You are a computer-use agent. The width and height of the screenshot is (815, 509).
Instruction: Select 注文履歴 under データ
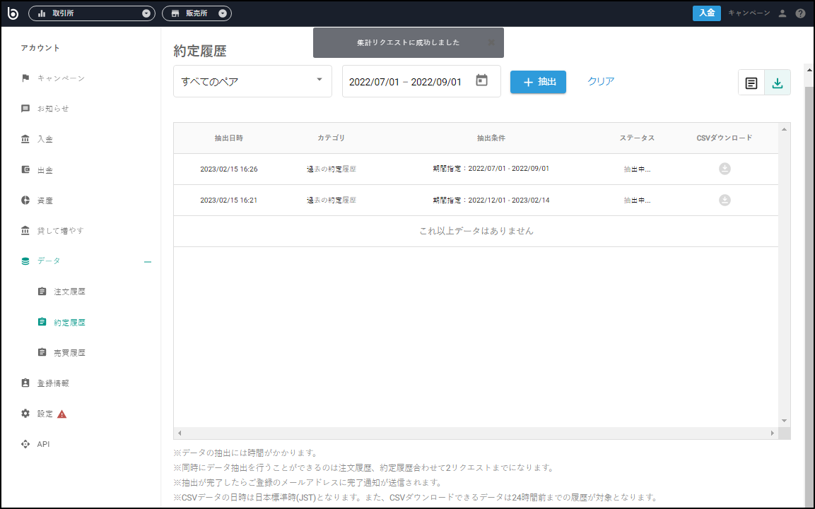(70, 292)
